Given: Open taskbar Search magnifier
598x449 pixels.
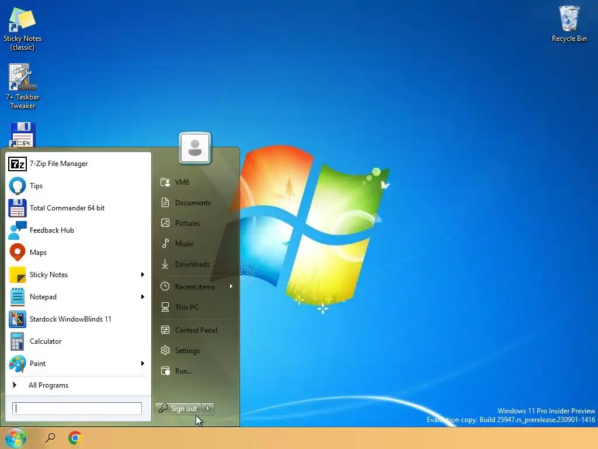Looking at the screenshot, I should point(50,438).
